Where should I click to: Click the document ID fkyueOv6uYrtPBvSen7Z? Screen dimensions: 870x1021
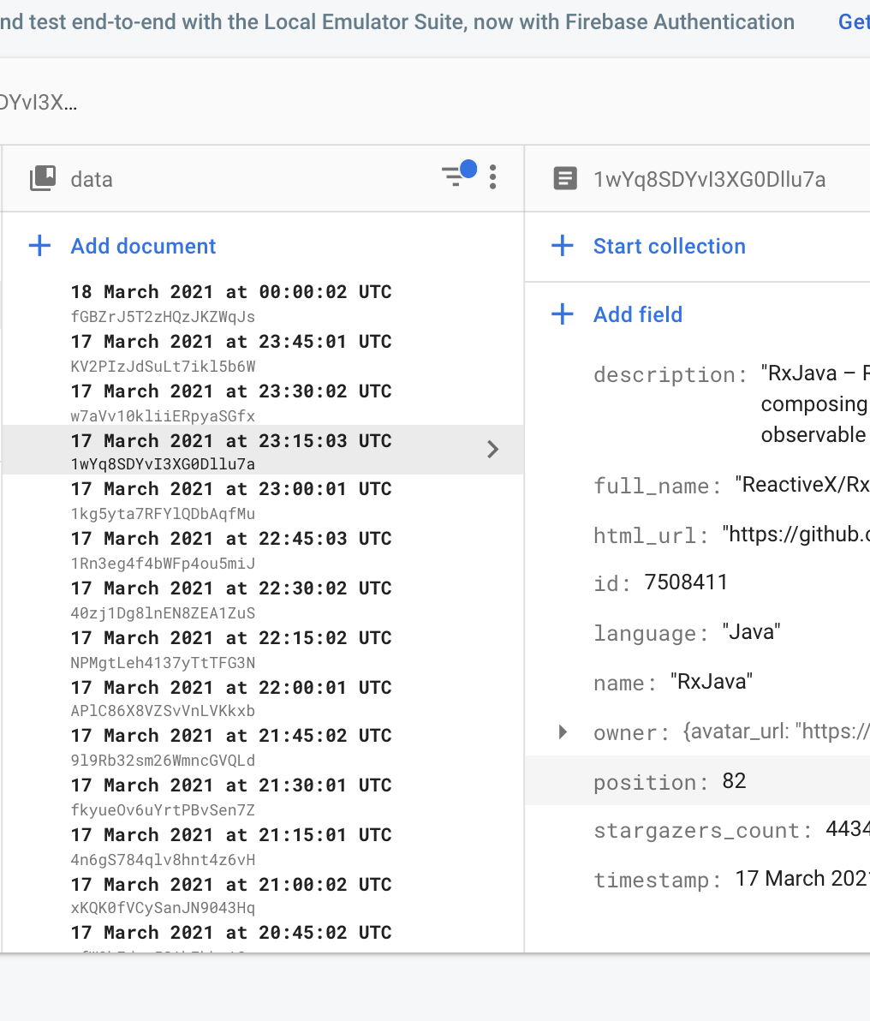163,810
